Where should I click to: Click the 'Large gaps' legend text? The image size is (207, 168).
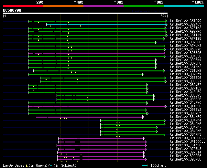tap(14, 165)
